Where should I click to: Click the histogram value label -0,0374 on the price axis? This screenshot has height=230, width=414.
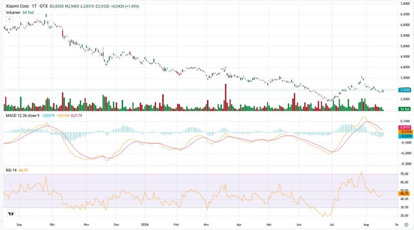point(405,136)
